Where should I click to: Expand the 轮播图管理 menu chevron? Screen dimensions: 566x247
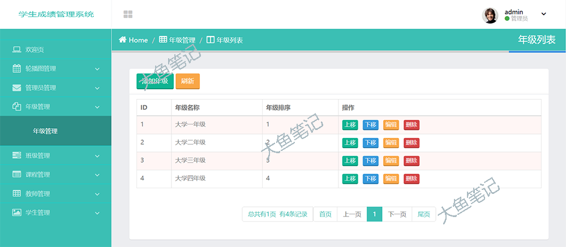[x=97, y=69]
